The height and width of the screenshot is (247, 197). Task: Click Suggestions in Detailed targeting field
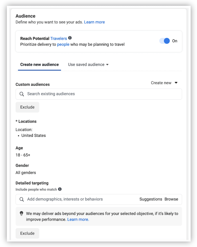(x=151, y=199)
